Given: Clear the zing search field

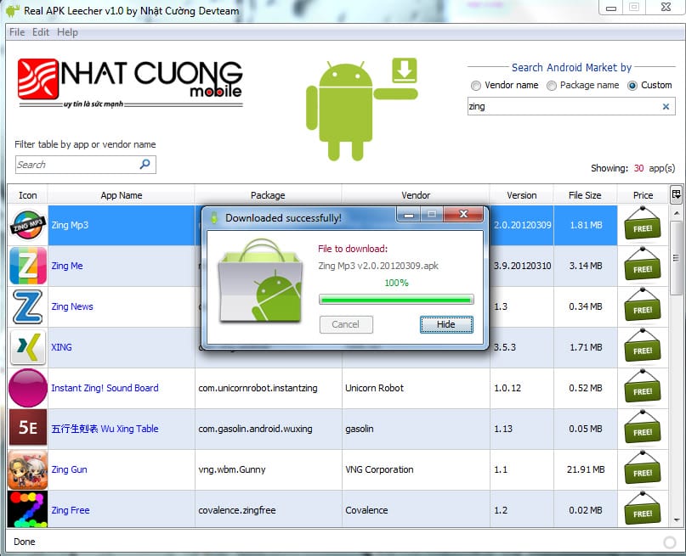Looking at the screenshot, I should coord(665,106).
